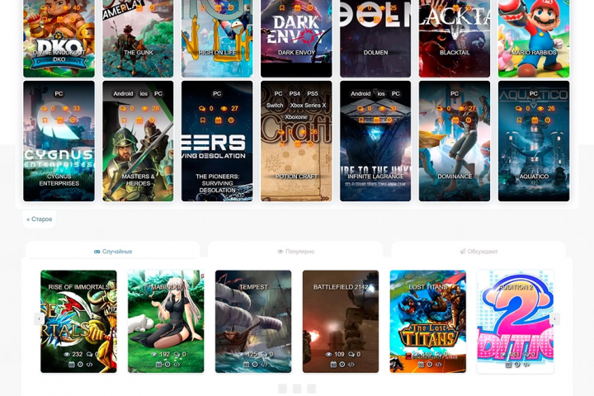Click clock icon on Aquatico card
The height and width of the screenshot is (396, 594).
[x=548, y=120]
